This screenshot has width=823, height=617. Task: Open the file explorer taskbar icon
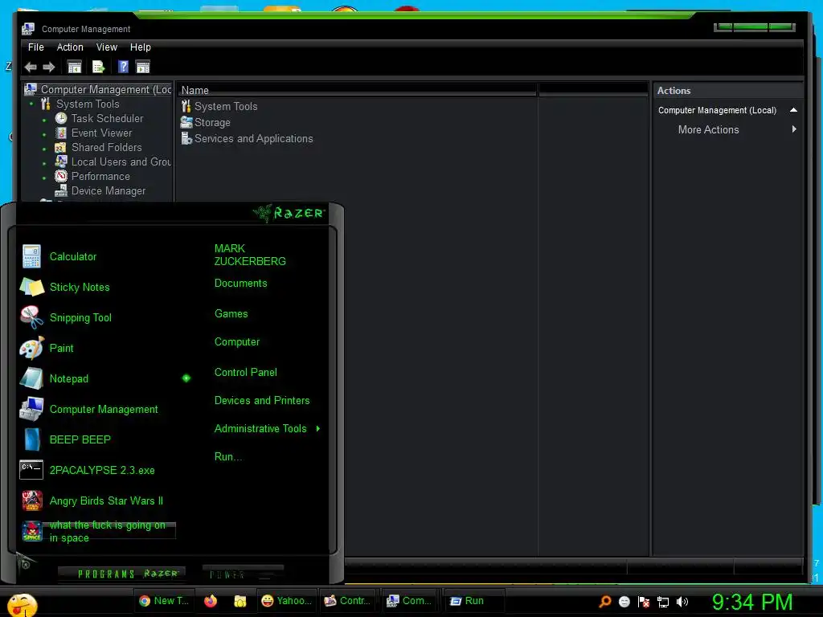[x=240, y=601]
